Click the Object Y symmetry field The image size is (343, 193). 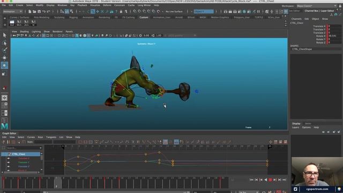pyautogui.click(x=204, y=11)
